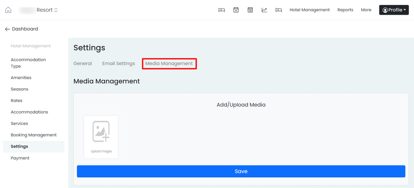Open the Payment sidebar item
This screenshot has width=414, height=188.
pos(20,158)
